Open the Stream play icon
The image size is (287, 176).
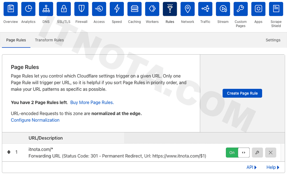tap(223, 9)
